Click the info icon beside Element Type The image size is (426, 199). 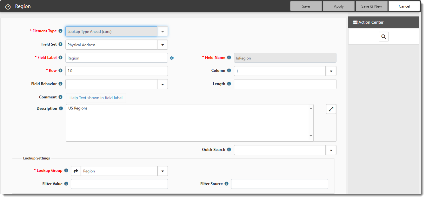point(60,31)
